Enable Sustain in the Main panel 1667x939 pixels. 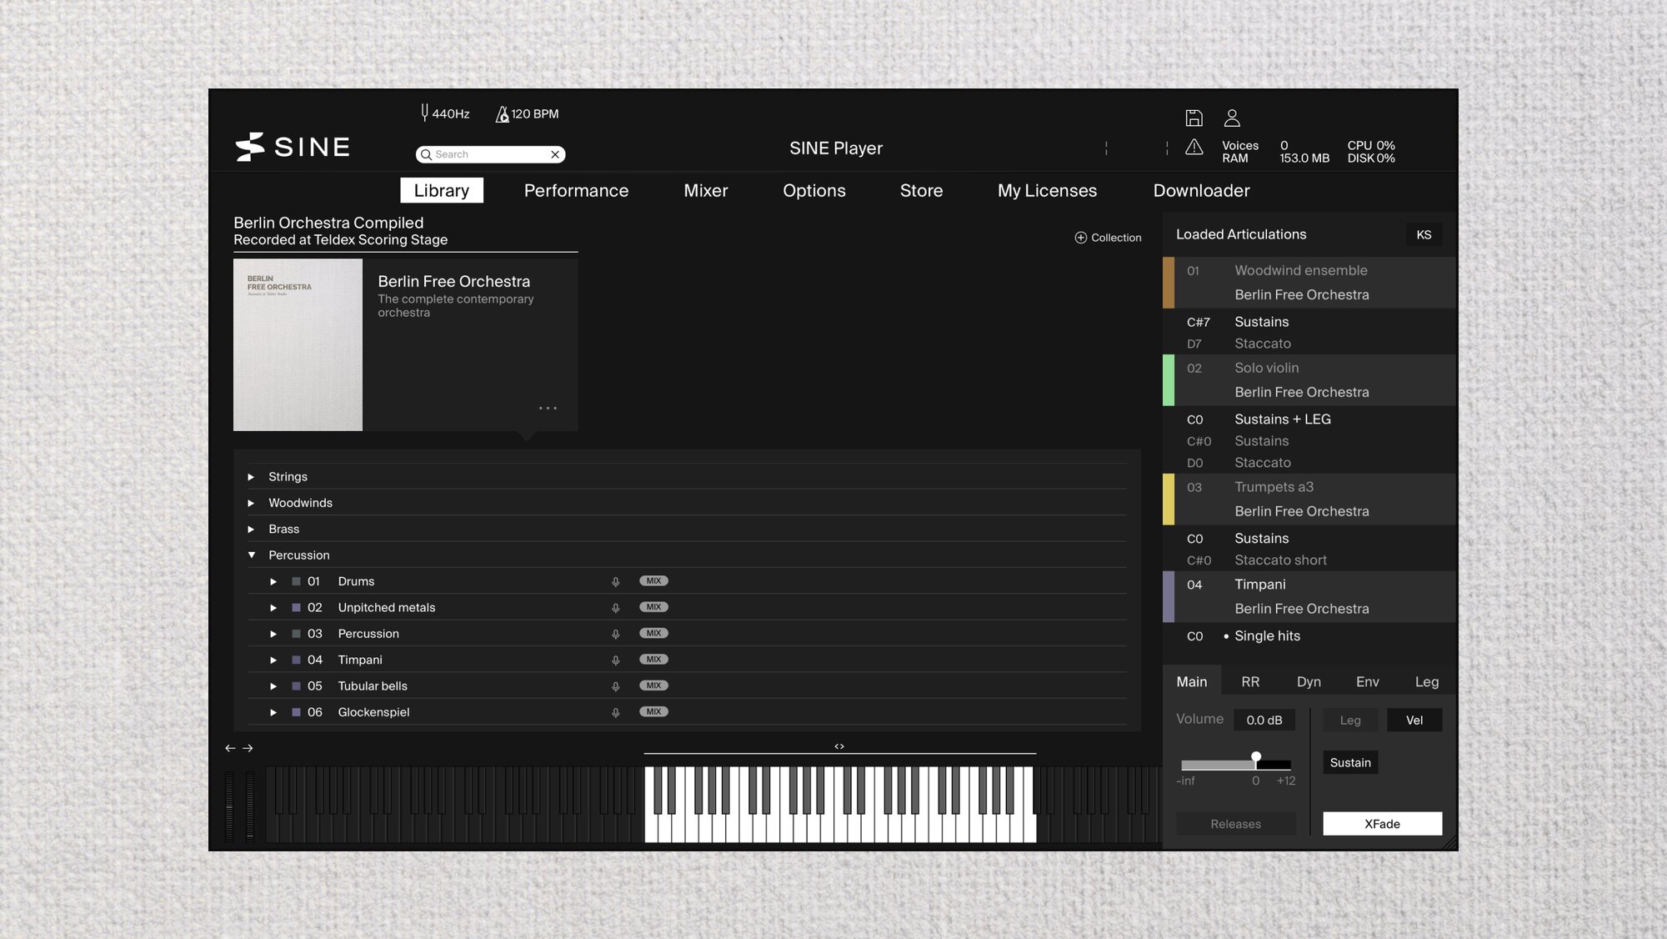1350,762
